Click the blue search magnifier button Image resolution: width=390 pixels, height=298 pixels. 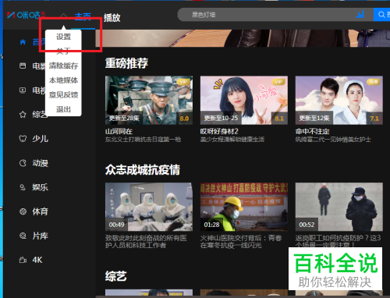[x=381, y=15]
